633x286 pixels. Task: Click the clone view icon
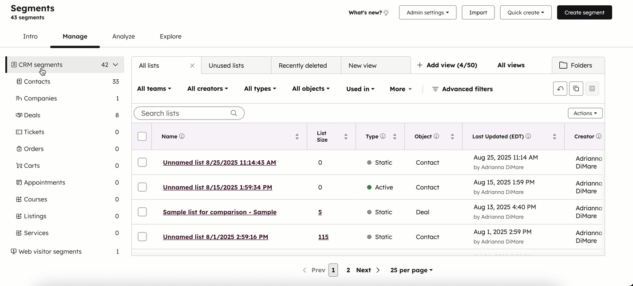[576, 89]
